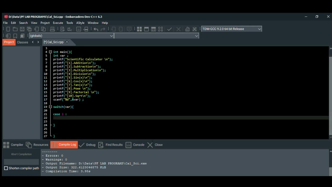Close the Cal_Sci.cpp tab
This screenshot has height=187, width=332.
pos(67,42)
